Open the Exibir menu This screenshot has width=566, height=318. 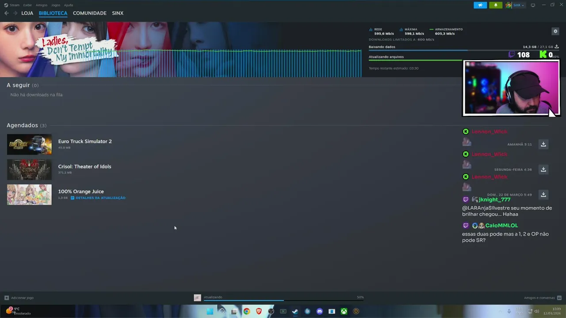click(27, 5)
